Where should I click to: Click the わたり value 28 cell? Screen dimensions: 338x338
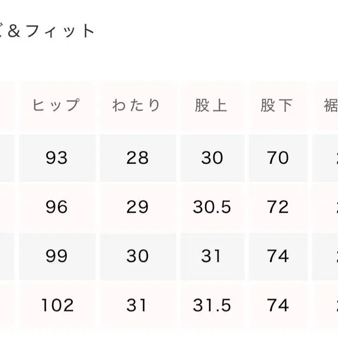(137, 158)
